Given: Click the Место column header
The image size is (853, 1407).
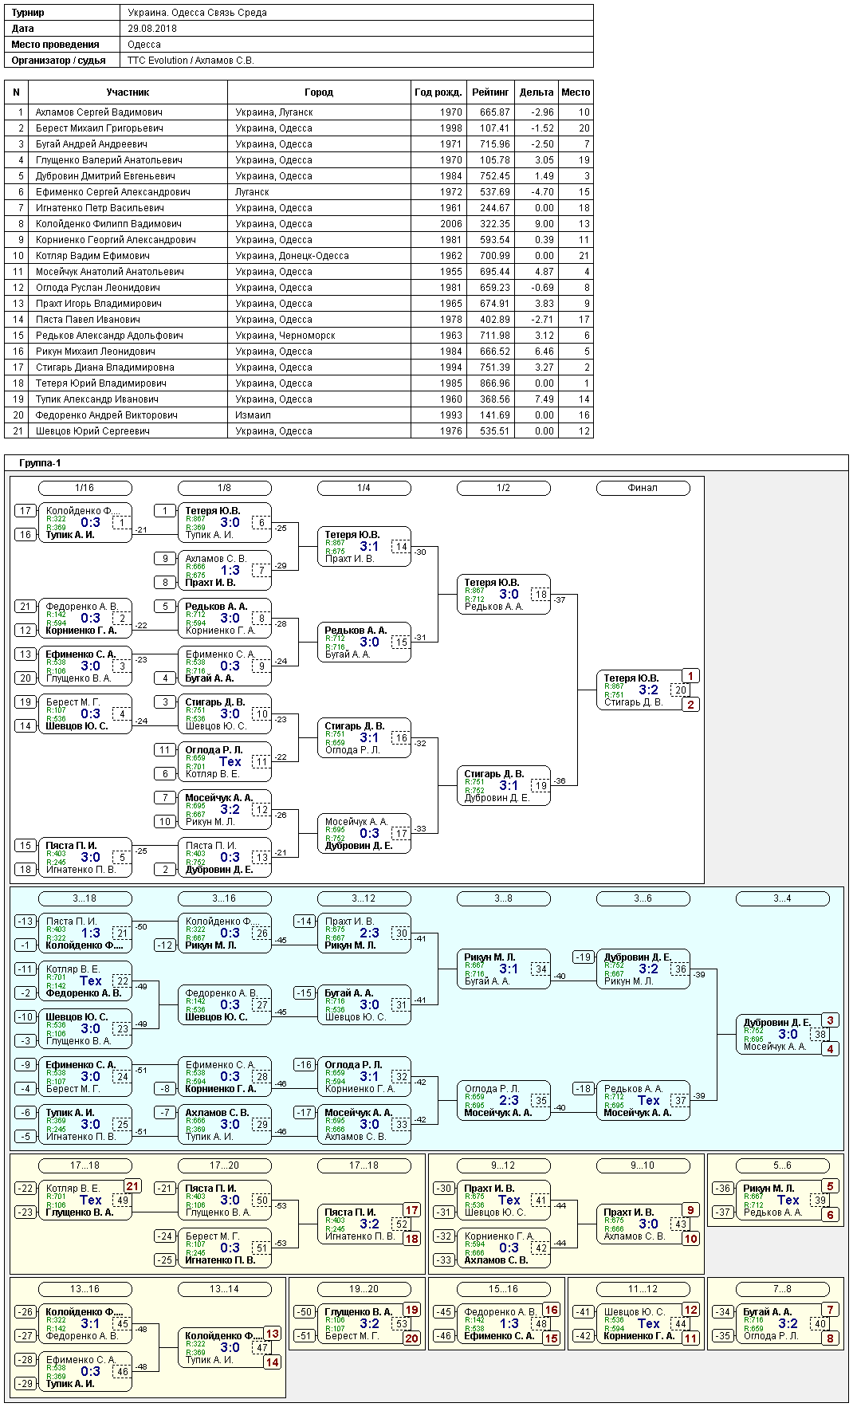Looking at the screenshot, I should pyautogui.click(x=576, y=92).
